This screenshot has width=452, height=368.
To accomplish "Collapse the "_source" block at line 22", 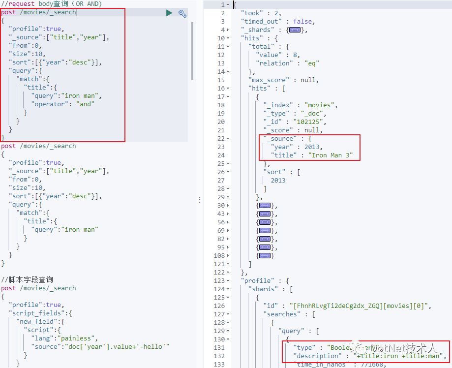I will point(228,139).
